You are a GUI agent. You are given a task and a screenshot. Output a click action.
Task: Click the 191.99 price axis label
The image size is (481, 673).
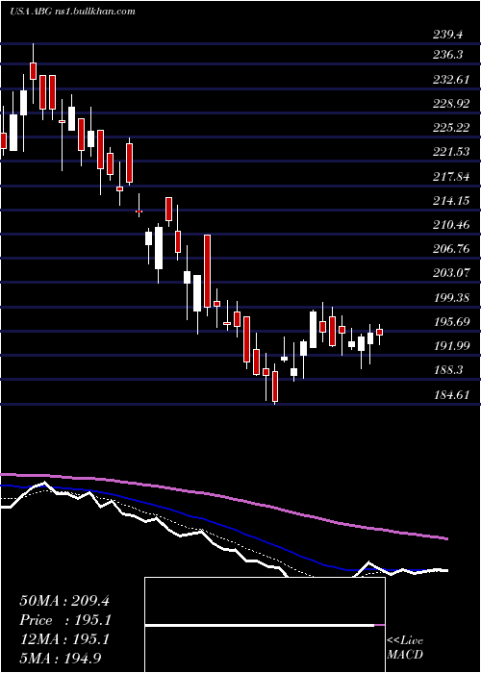(x=450, y=345)
